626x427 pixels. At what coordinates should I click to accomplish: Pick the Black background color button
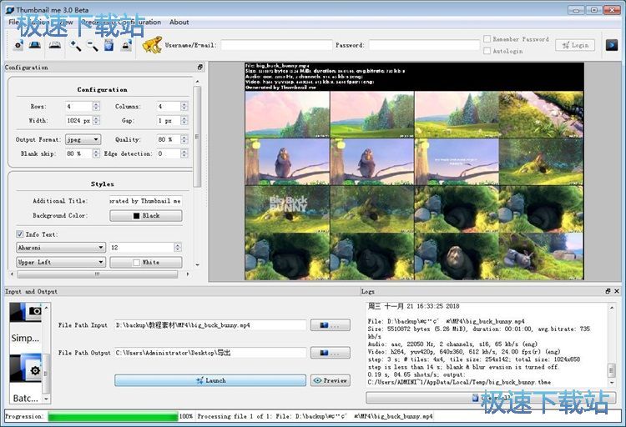click(x=146, y=215)
